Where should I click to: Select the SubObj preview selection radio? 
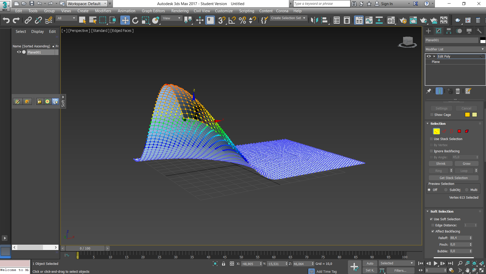click(446, 190)
